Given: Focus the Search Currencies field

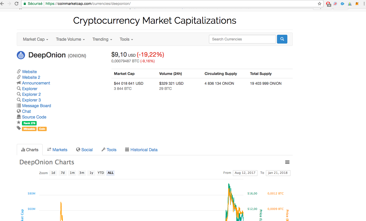Looking at the screenshot, I should 242,39.
